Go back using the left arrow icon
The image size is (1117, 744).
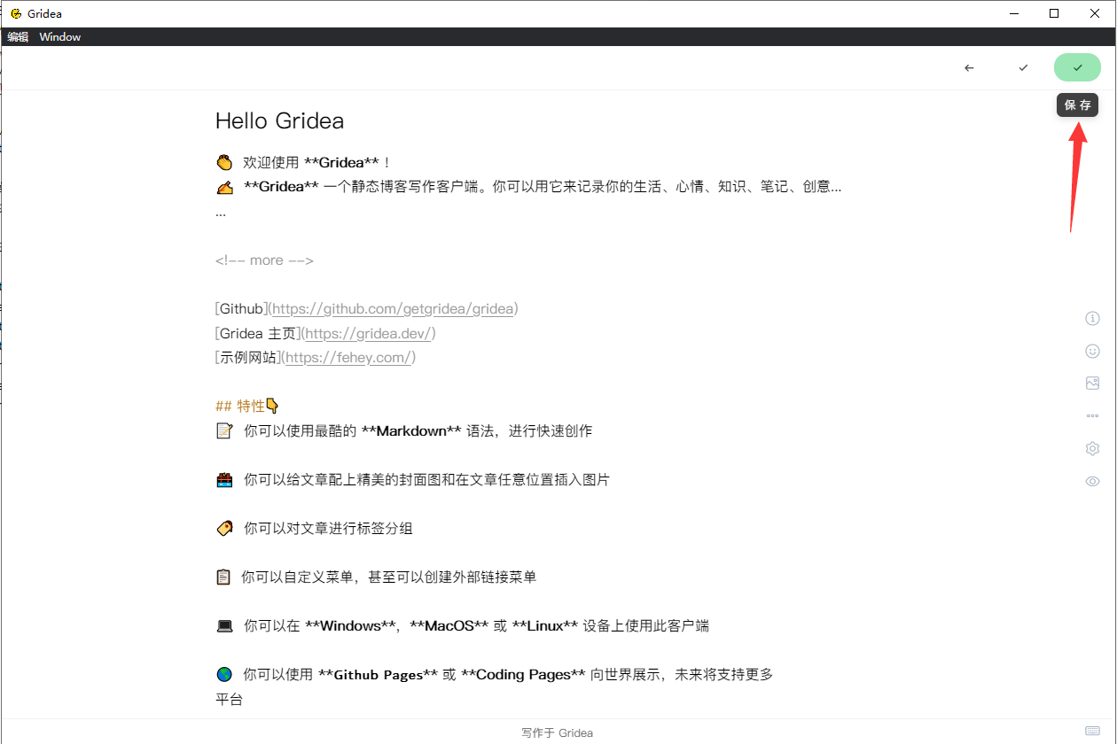(969, 67)
